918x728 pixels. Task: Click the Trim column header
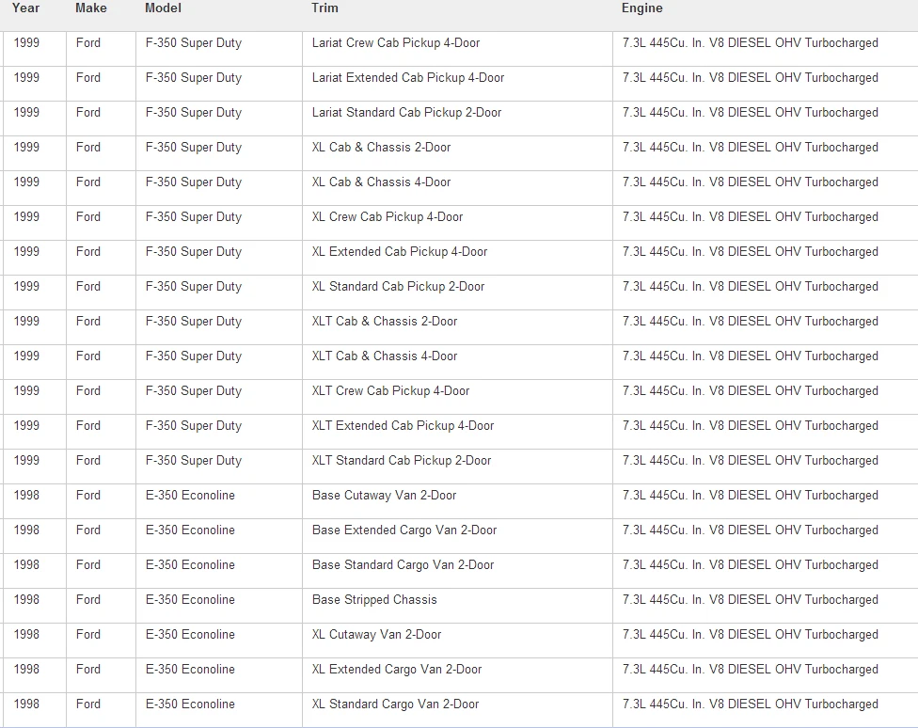pos(324,8)
